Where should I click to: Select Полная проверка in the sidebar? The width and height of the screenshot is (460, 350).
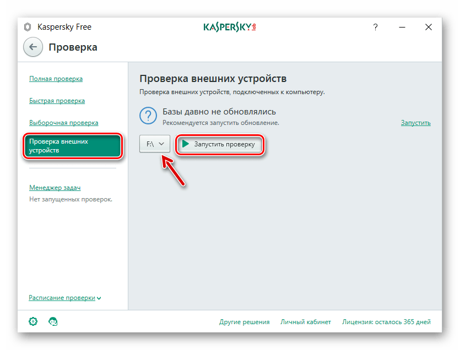tap(56, 79)
